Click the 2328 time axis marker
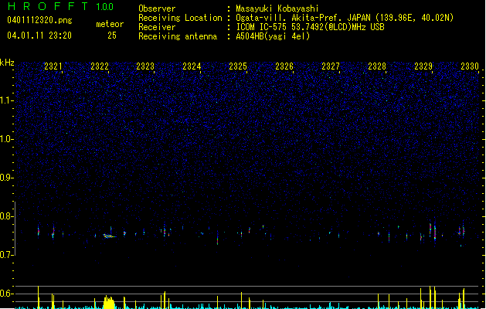 click(377, 66)
